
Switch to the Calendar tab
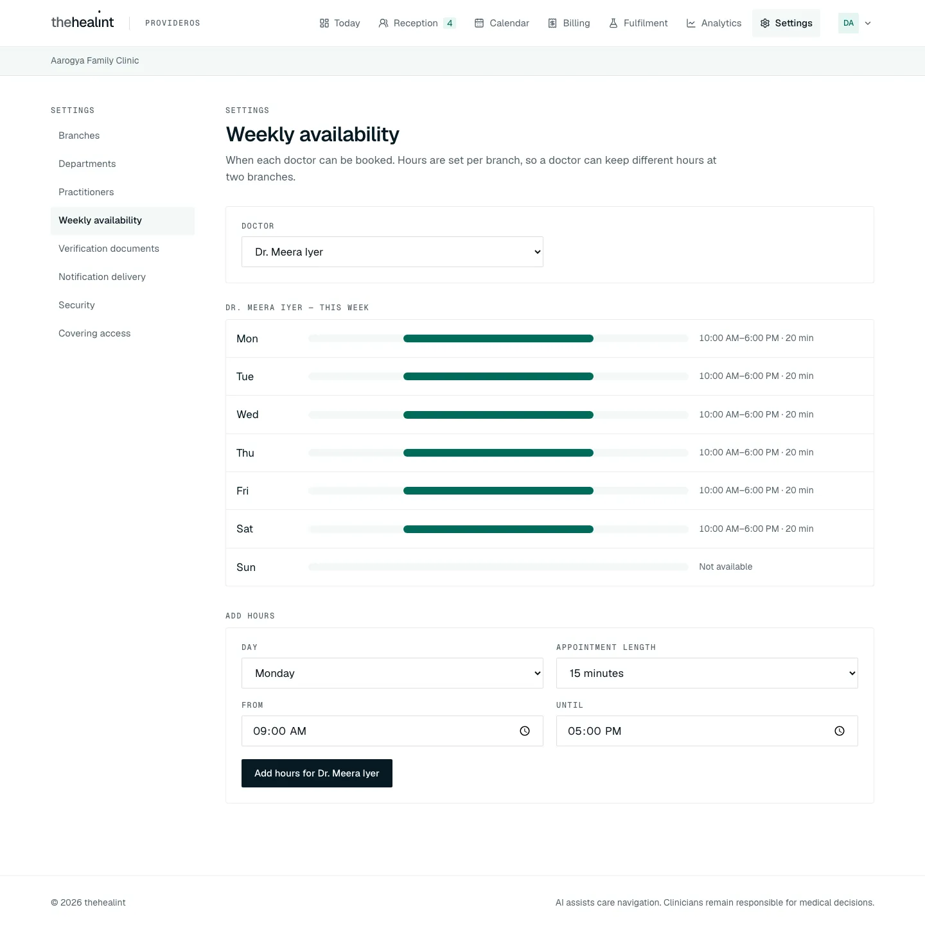click(502, 23)
